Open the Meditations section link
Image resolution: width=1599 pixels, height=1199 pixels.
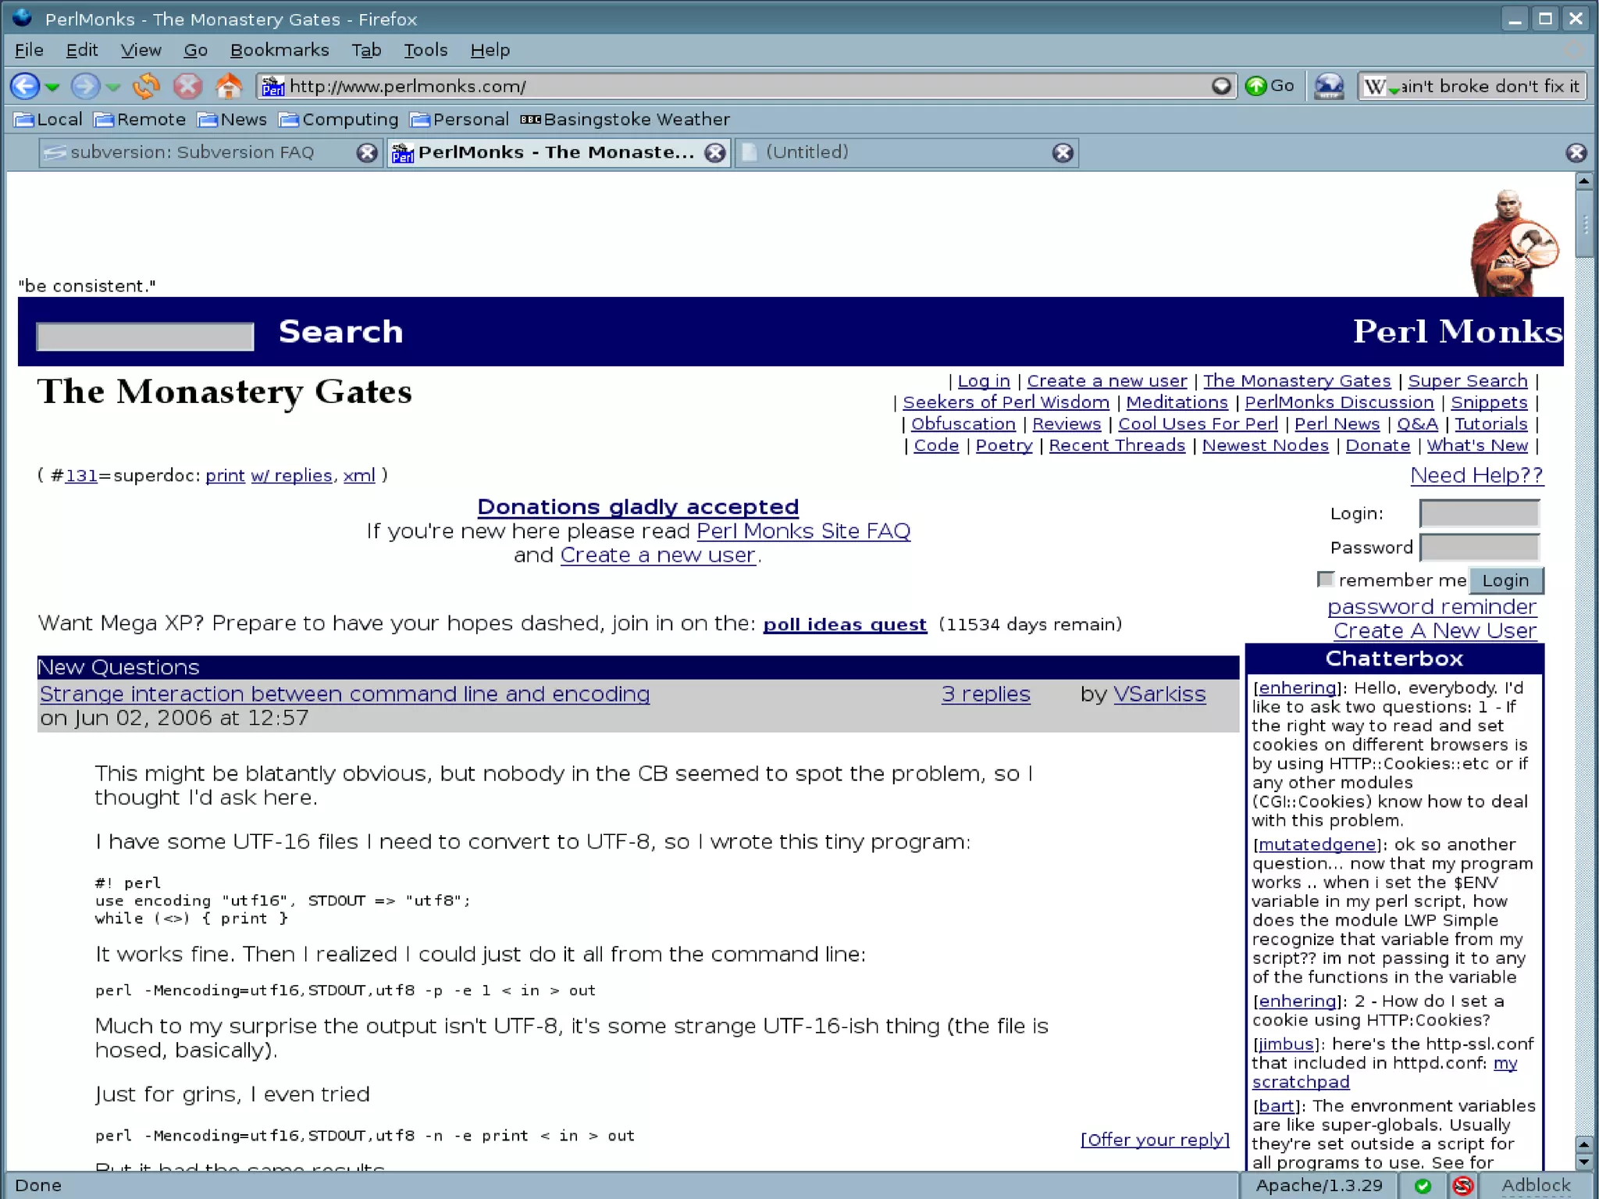1177,402
